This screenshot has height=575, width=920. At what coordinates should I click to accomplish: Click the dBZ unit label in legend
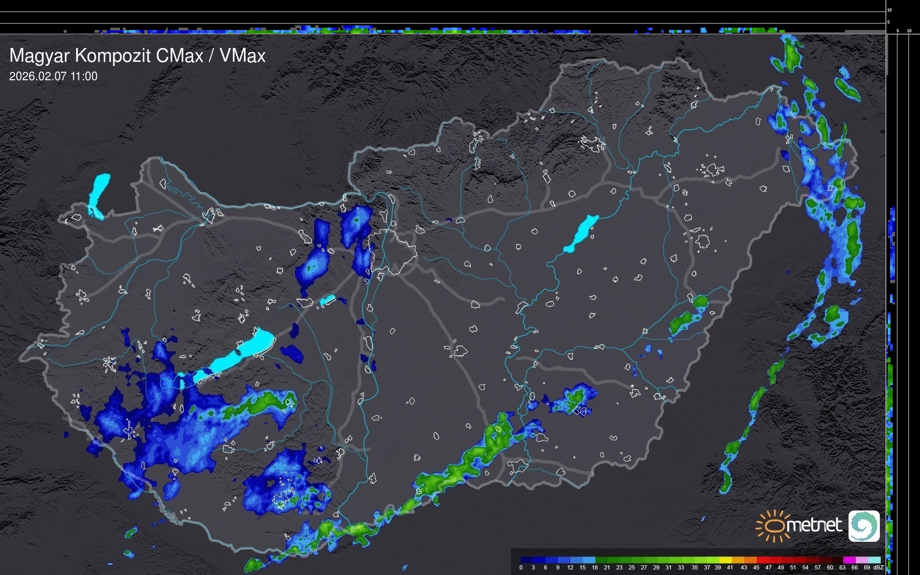(x=878, y=568)
